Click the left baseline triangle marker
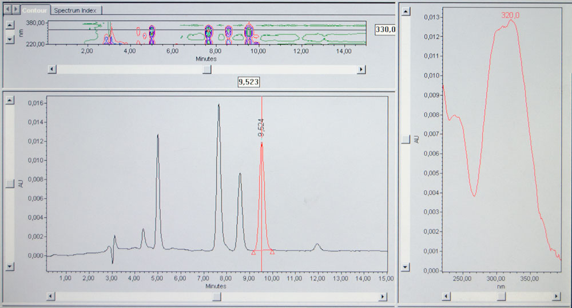Screen dimensions: 572x308 click(x=253, y=252)
